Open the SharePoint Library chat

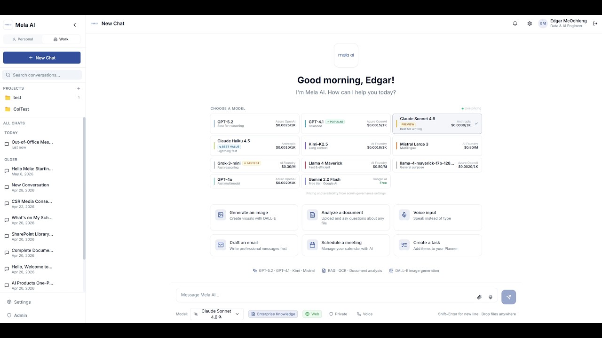(42, 237)
